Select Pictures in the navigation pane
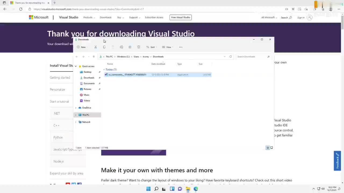This screenshot has width=344, height=193. pyautogui.click(x=87, y=89)
